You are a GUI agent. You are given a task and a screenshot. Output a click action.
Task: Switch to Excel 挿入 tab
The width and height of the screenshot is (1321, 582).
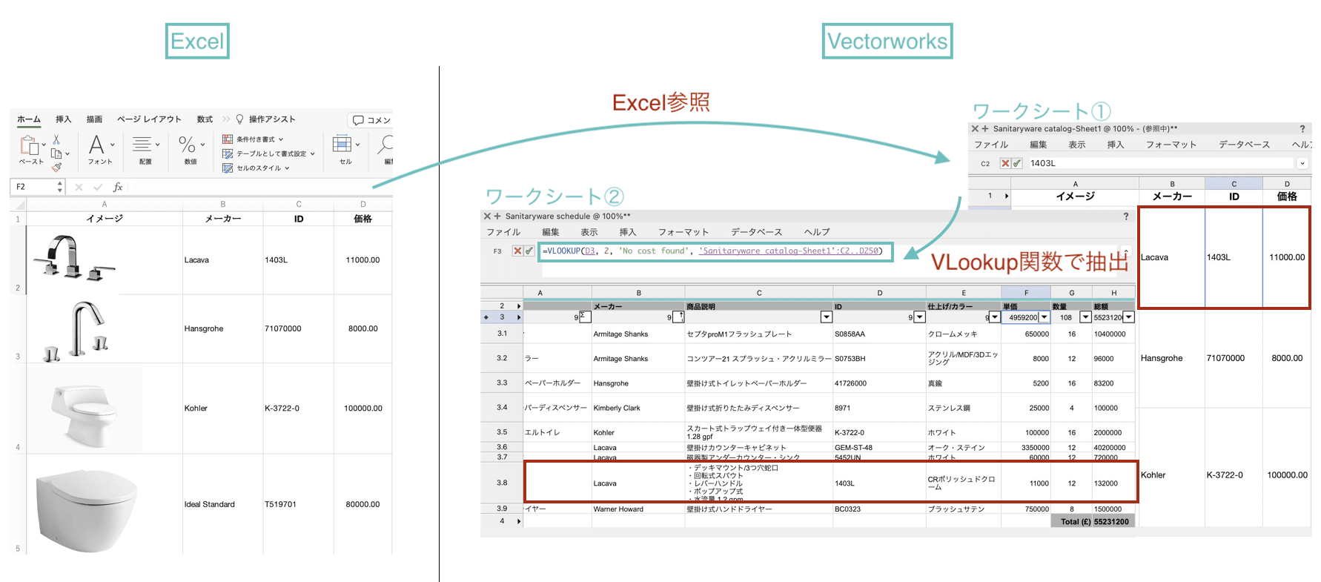coord(64,119)
